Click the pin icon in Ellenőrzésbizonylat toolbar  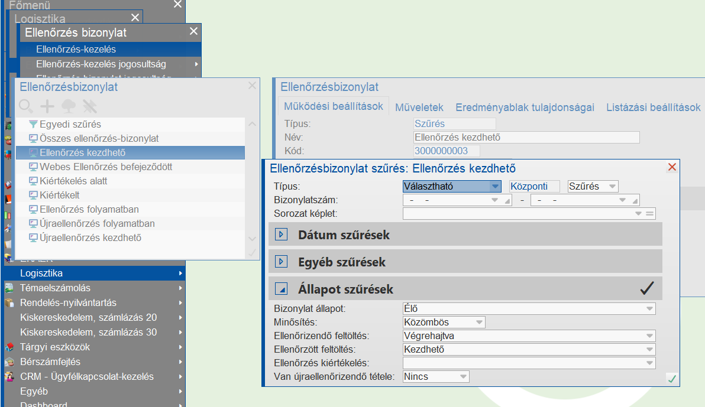click(89, 106)
